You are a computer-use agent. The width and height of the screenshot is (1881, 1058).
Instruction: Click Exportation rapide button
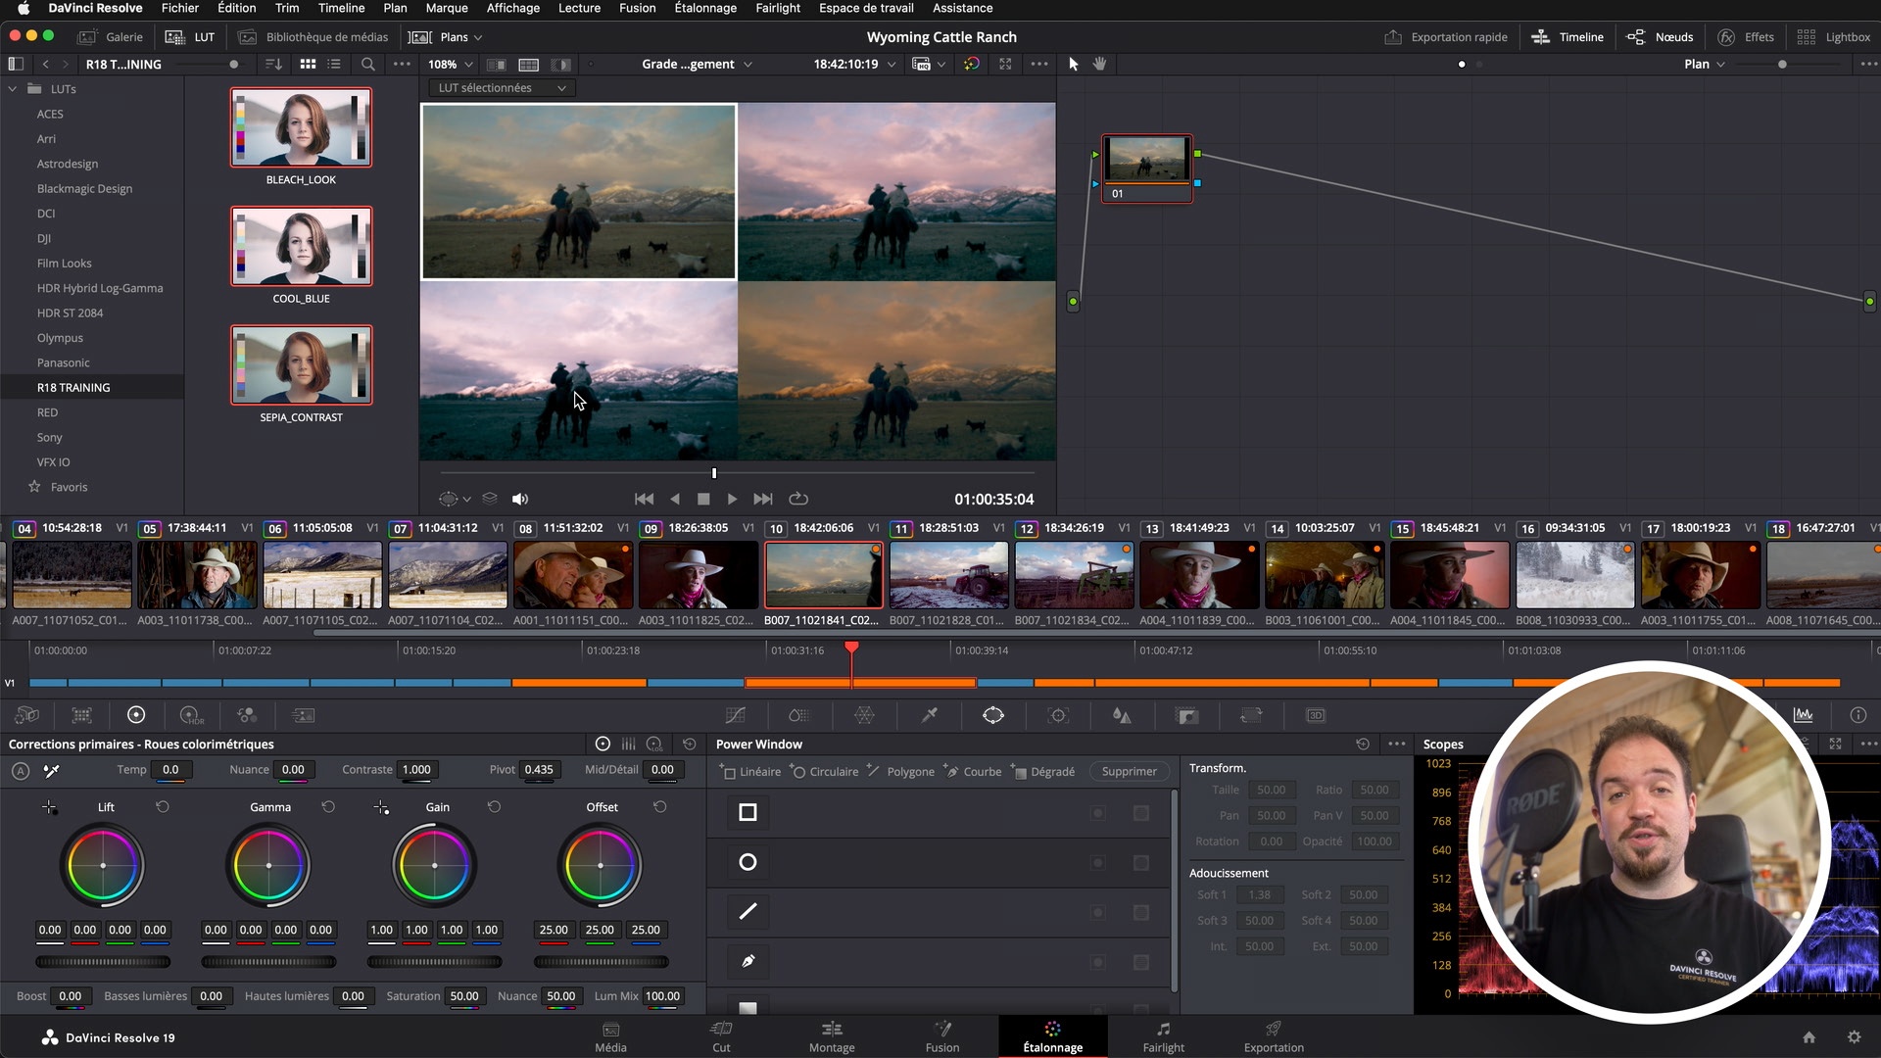click(1446, 37)
